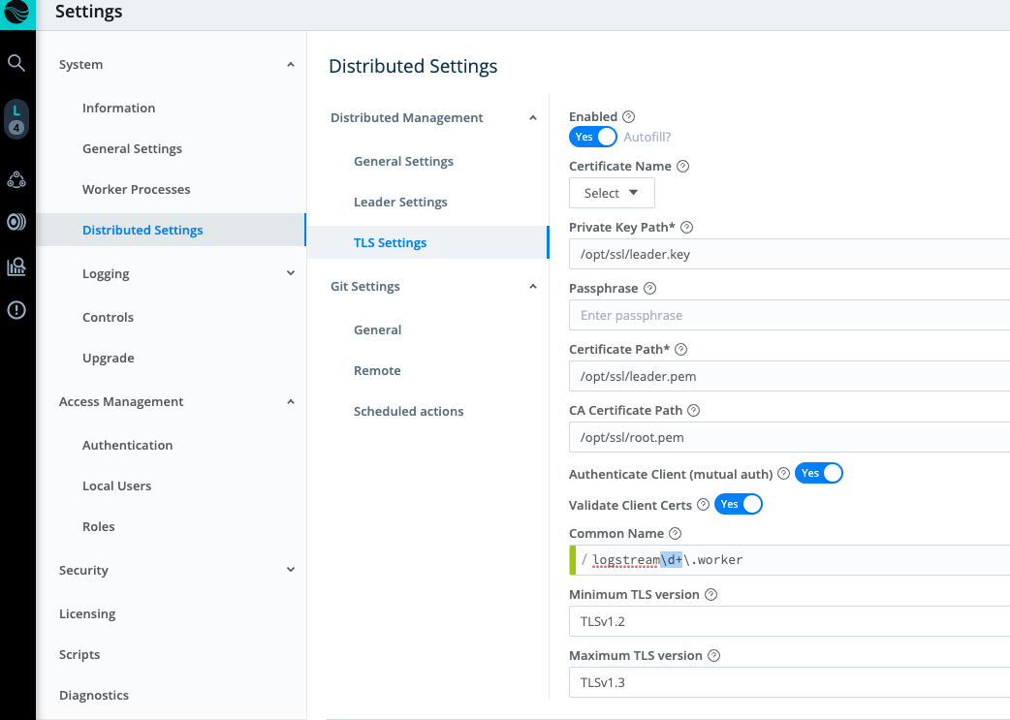Open the Enabled tooltip help icon

pos(628,115)
